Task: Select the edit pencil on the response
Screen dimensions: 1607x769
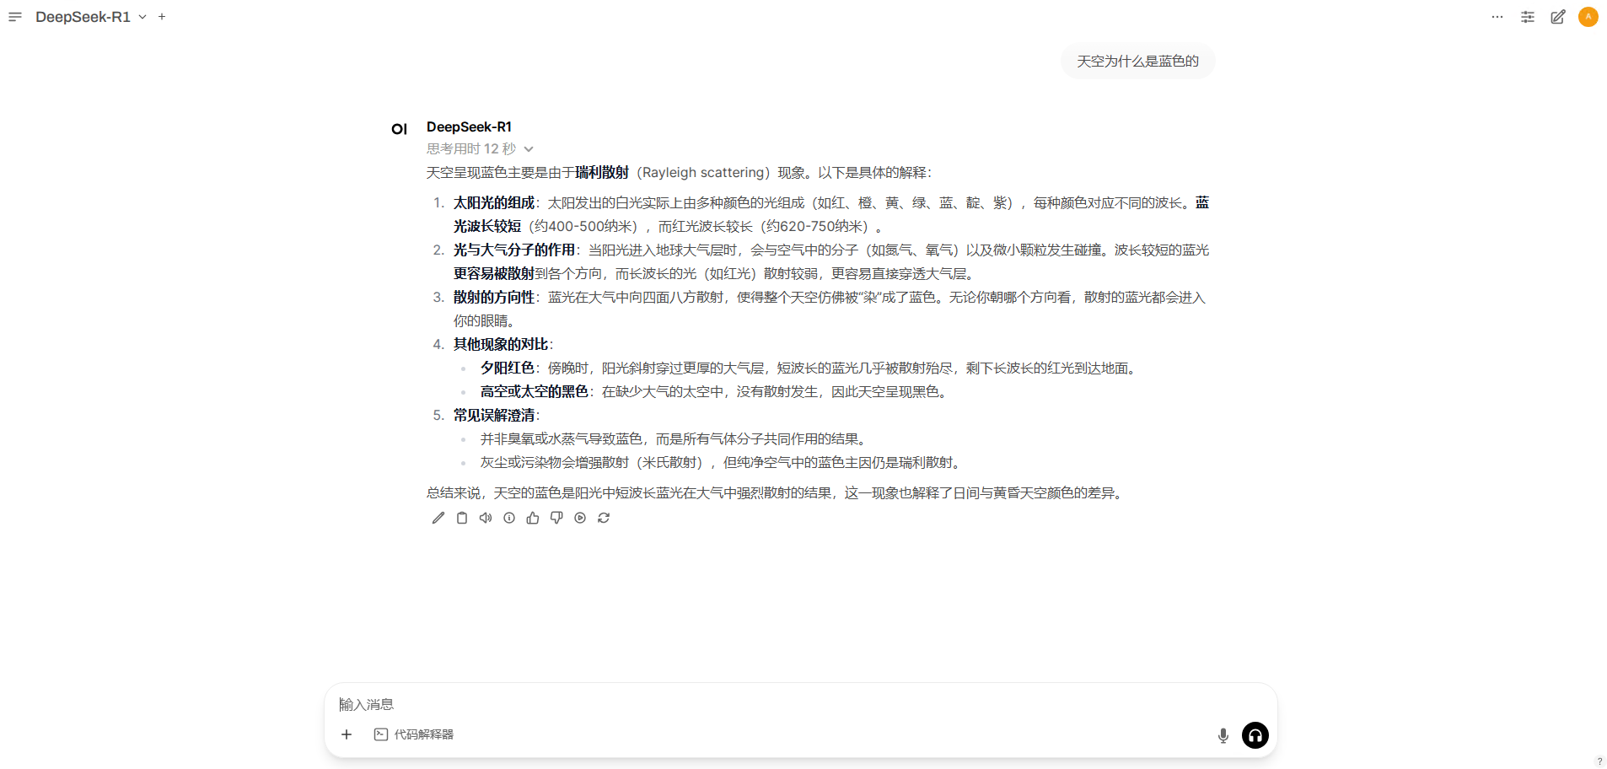Action: coord(438,518)
